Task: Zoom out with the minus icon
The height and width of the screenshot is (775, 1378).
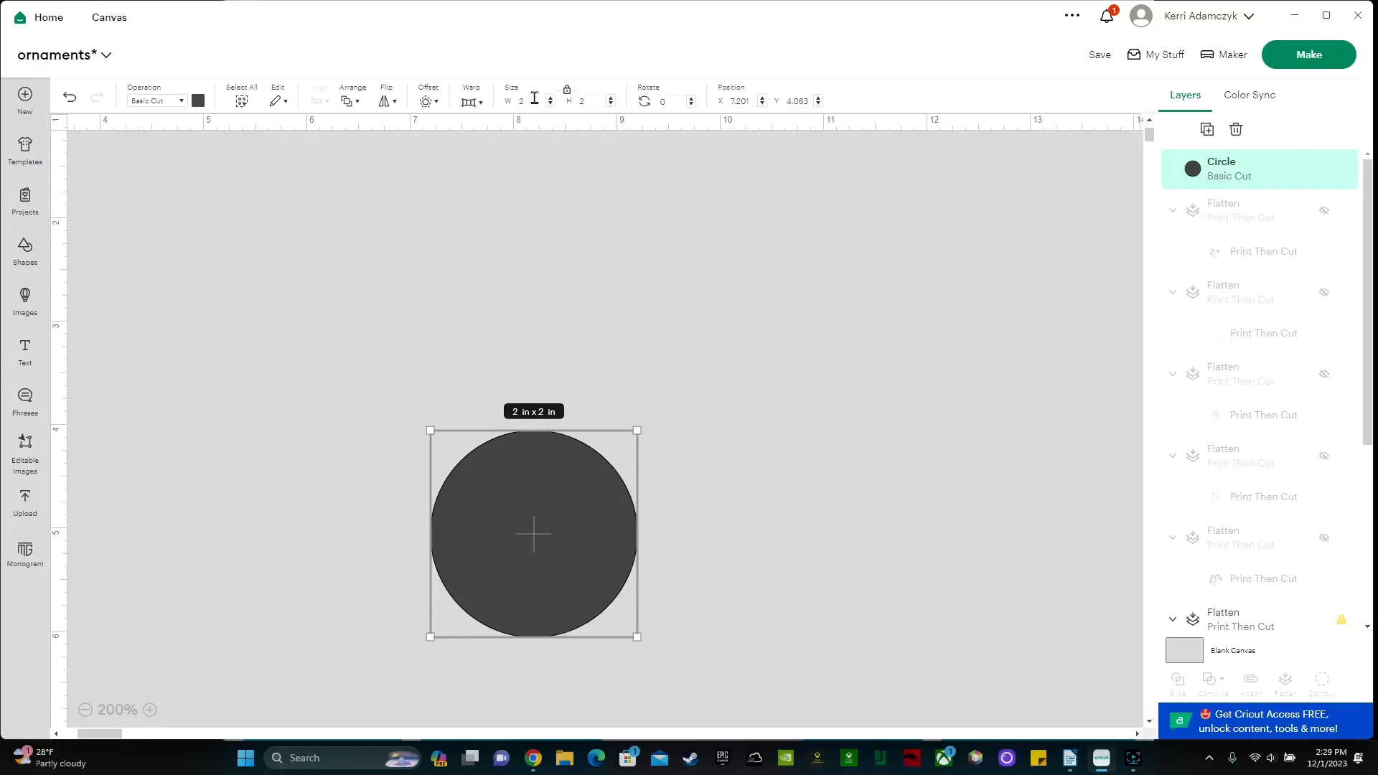Action: click(85, 710)
